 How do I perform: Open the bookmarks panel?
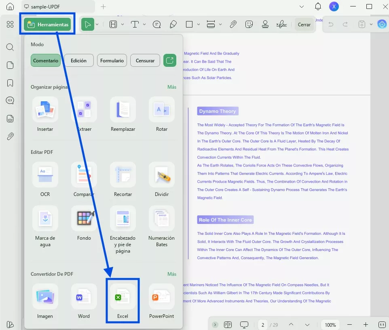(10, 83)
